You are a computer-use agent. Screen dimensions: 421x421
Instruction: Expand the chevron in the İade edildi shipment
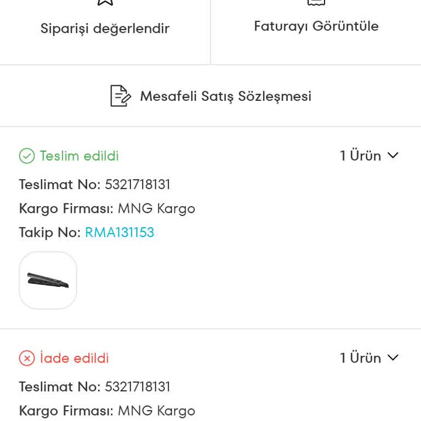(x=392, y=358)
